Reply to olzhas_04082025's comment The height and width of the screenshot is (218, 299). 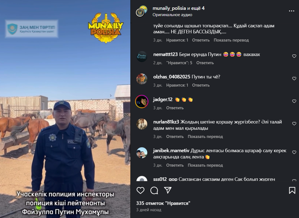pos(201,85)
